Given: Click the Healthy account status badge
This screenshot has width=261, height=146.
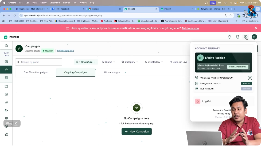Looking at the screenshot, I should [x=48, y=51].
